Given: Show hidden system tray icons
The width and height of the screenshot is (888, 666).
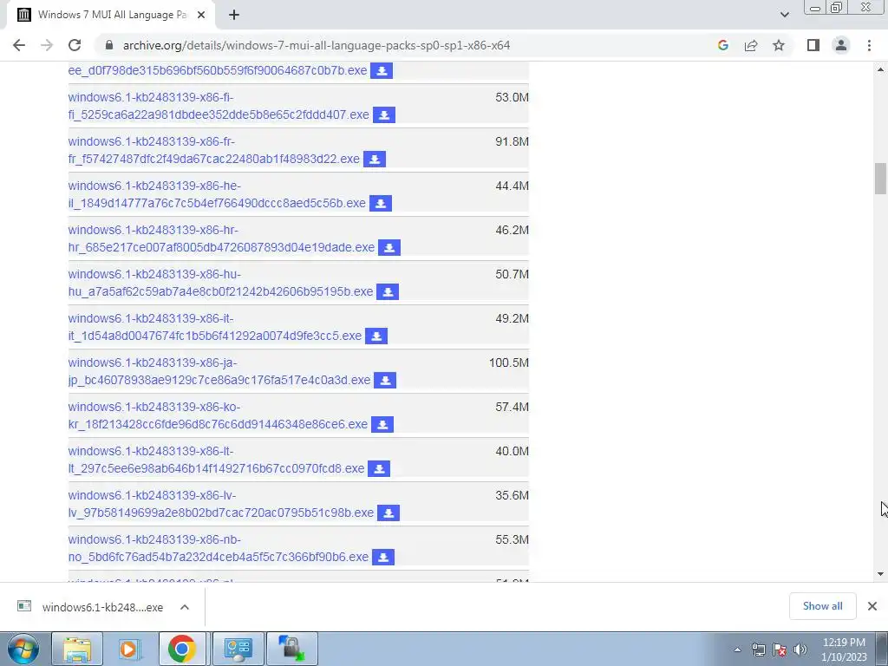Looking at the screenshot, I should click(737, 650).
